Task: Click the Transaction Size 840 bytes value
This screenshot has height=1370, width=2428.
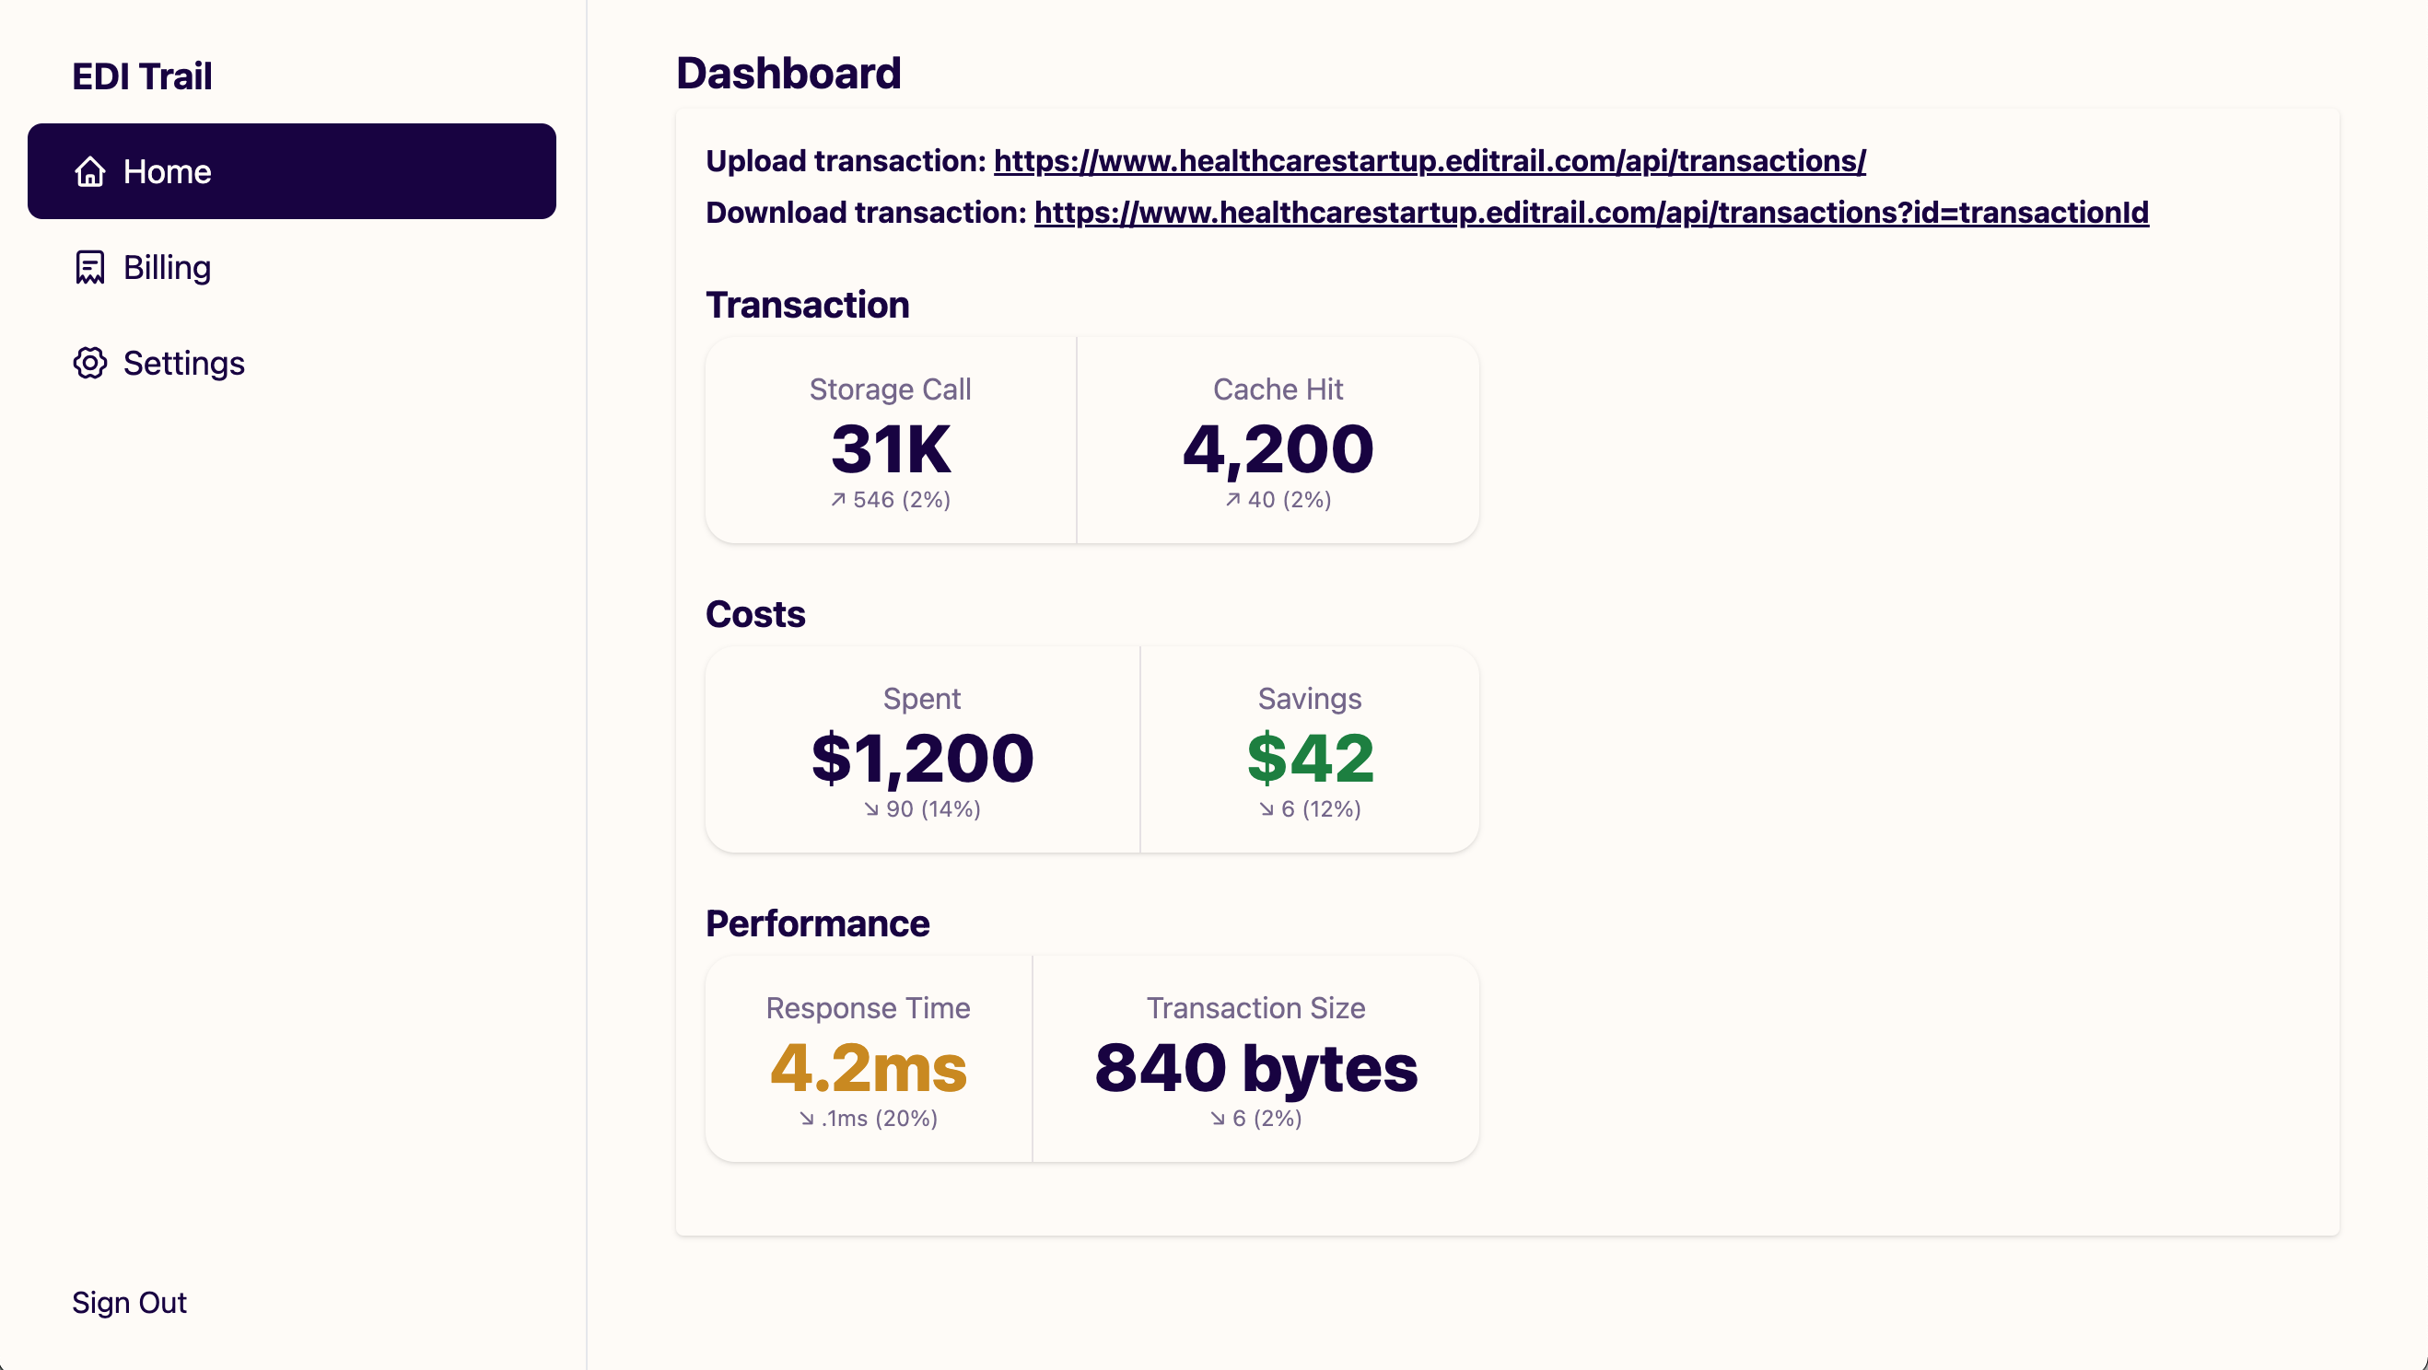Action: pos(1255,1066)
